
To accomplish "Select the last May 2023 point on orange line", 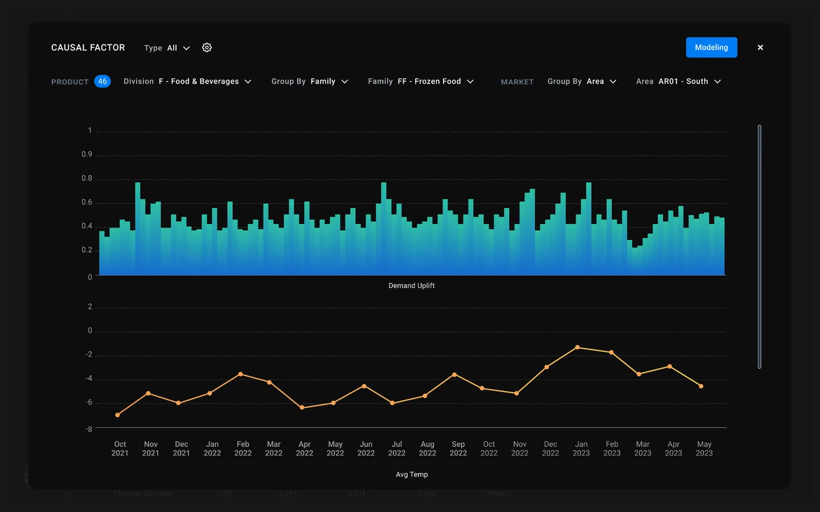I will 701,386.
